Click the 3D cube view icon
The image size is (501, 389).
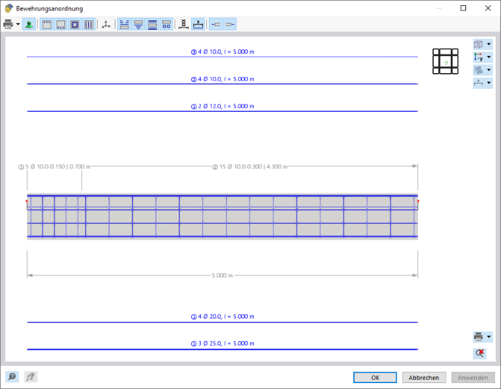[x=479, y=44]
